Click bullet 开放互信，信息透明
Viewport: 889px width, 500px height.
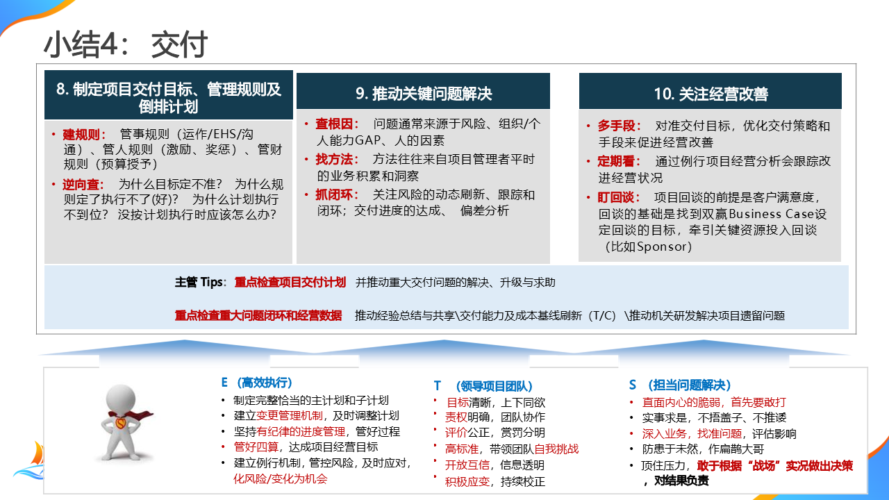click(495, 465)
